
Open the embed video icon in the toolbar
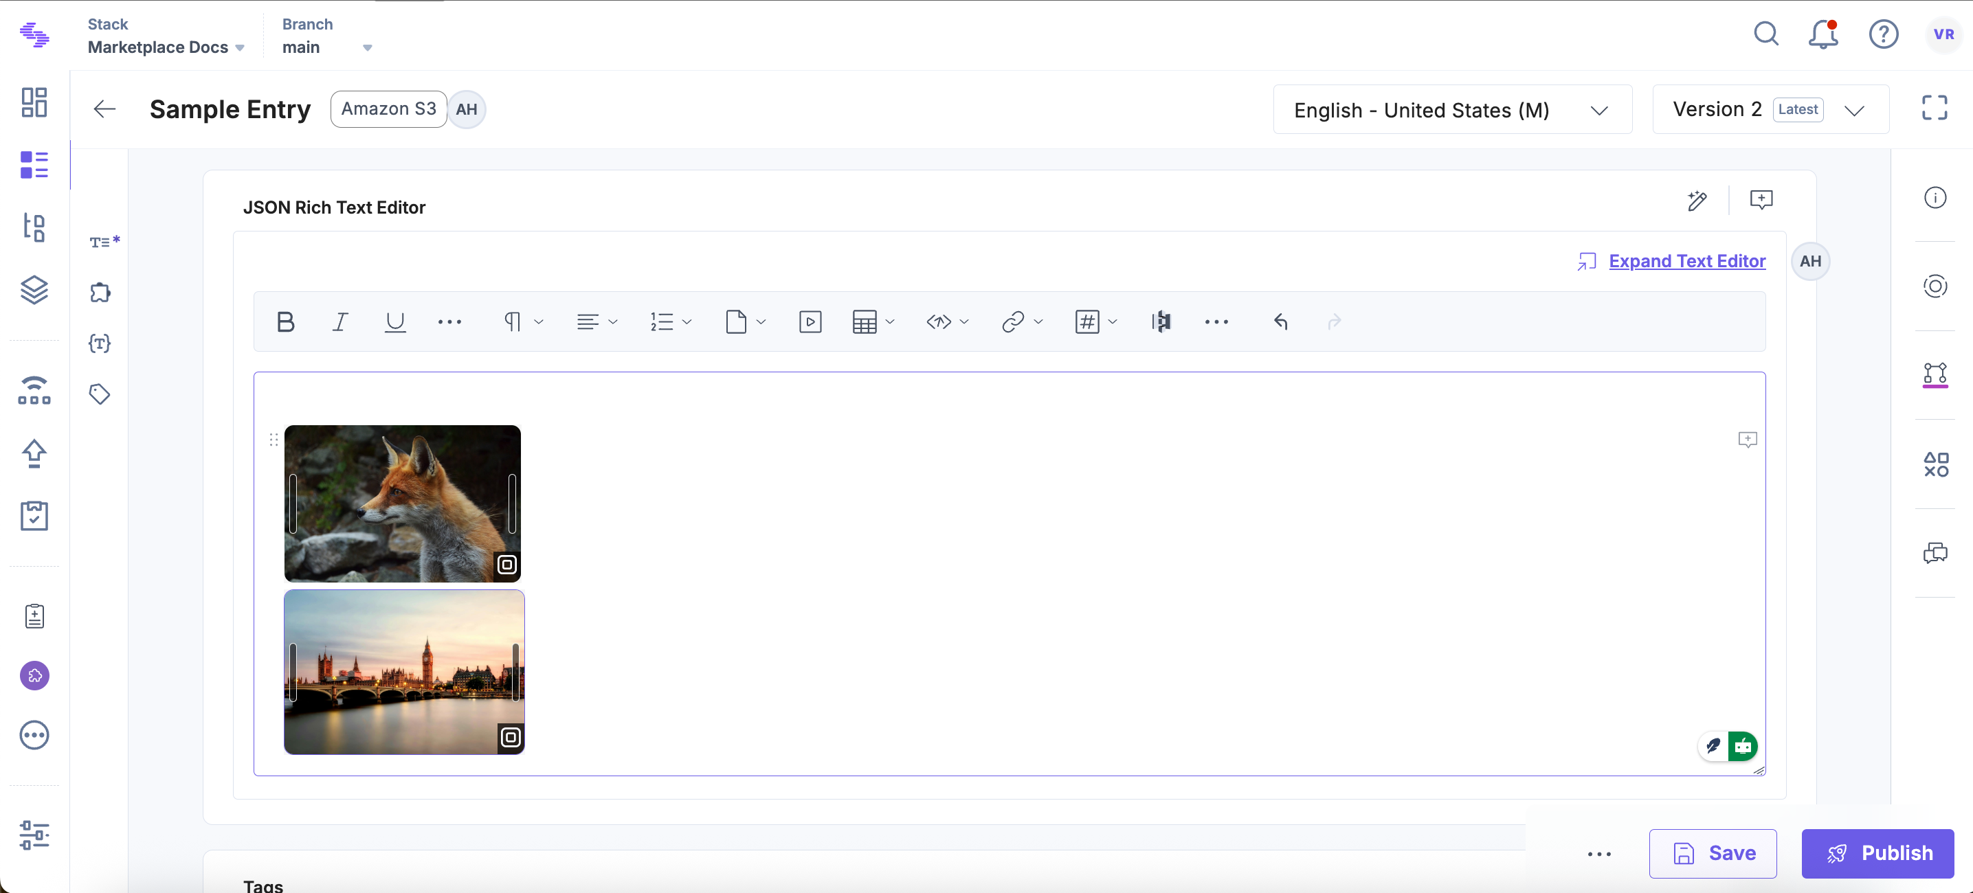[x=810, y=321]
